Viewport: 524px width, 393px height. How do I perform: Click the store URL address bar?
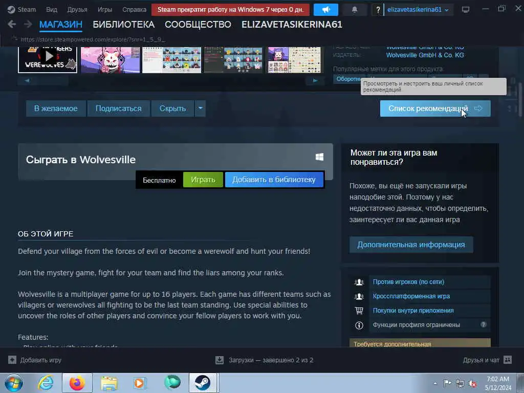pyautogui.click(x=93, y=39)
